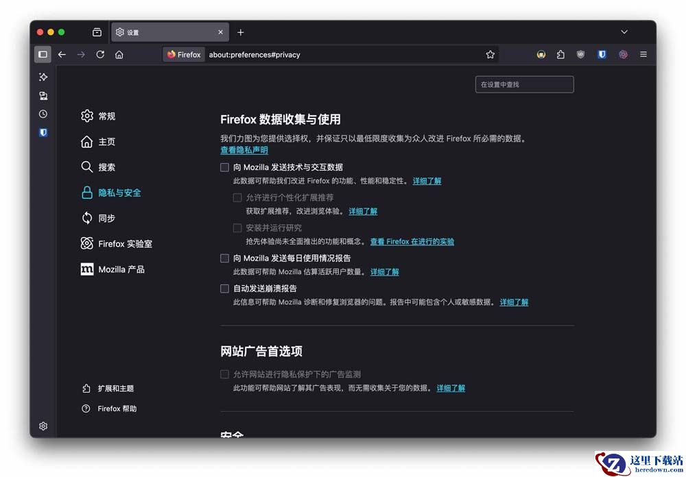Open the avatar extension icon in toolbar
Image resolution: width=686 pixels, height=477 pixels.
[541, 55]
